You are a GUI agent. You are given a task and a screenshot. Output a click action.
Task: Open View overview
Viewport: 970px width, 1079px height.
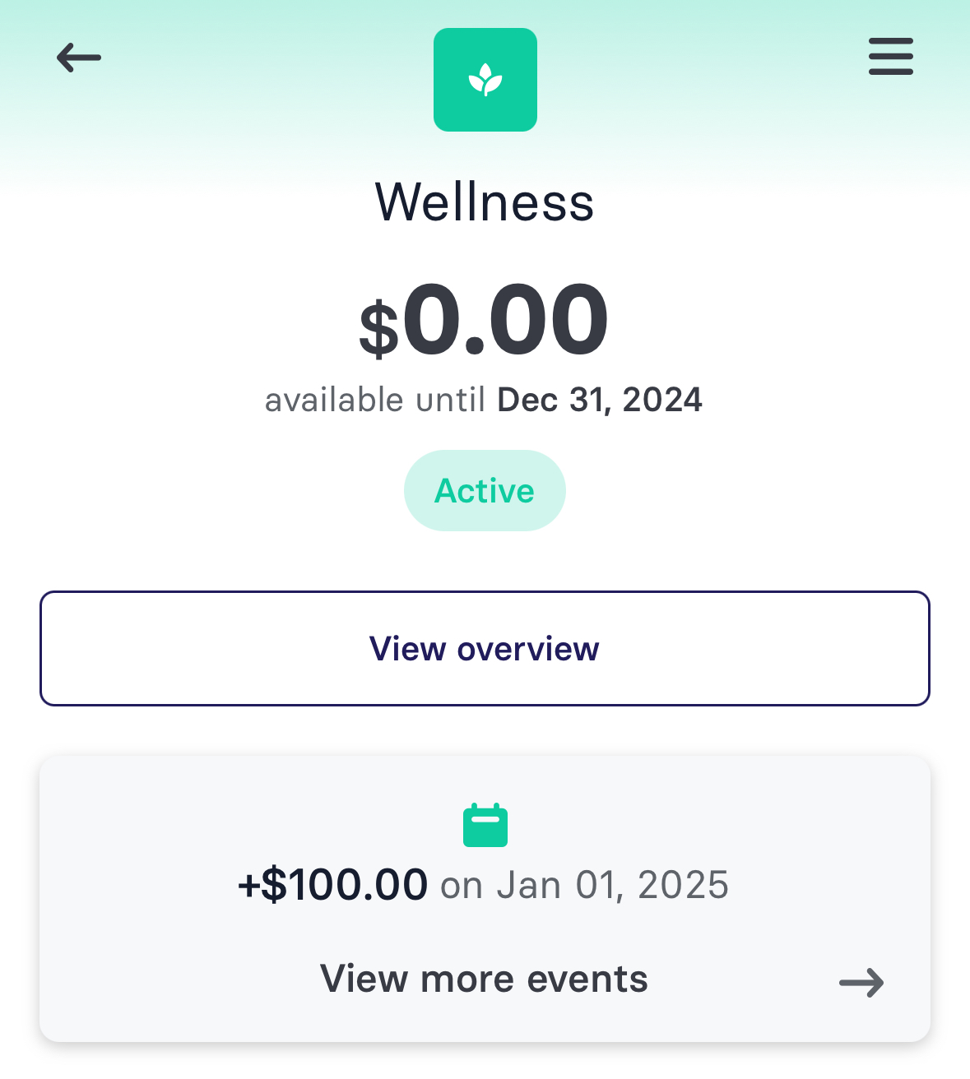point(485,648)
